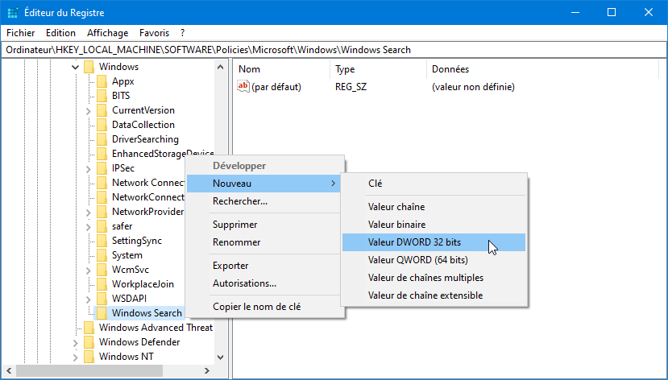Expand the Windows Defender key
Viewport: 668px width, 380px height.
pyautogui.click(x=76, y=342)
